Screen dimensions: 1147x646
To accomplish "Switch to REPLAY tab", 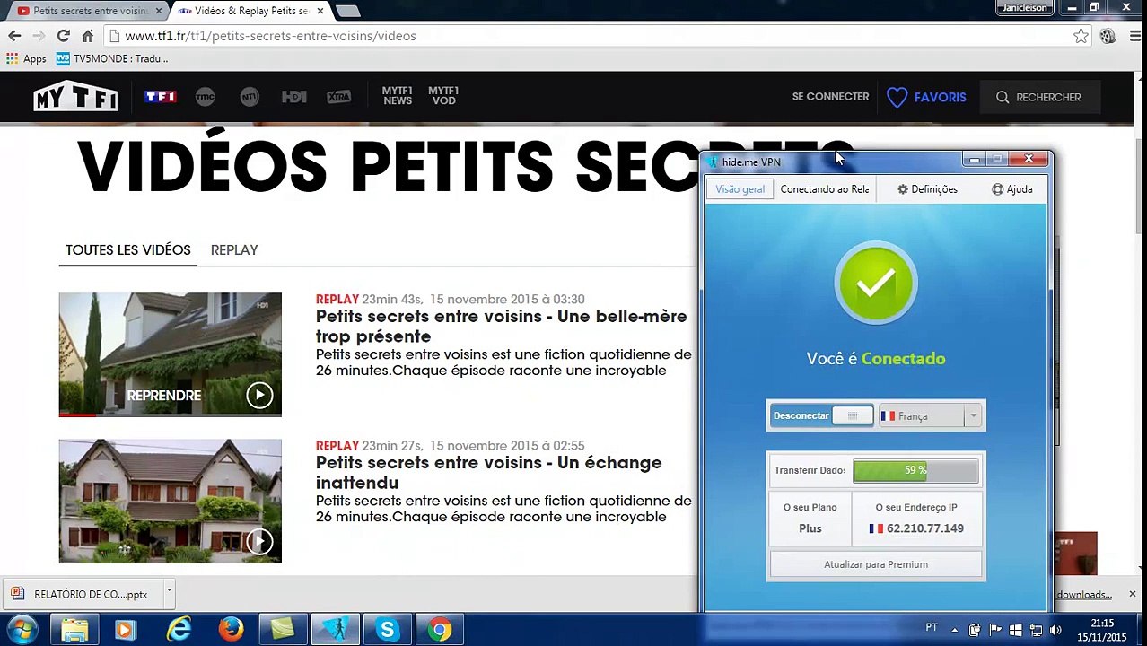I will click(x=234, y=250).
